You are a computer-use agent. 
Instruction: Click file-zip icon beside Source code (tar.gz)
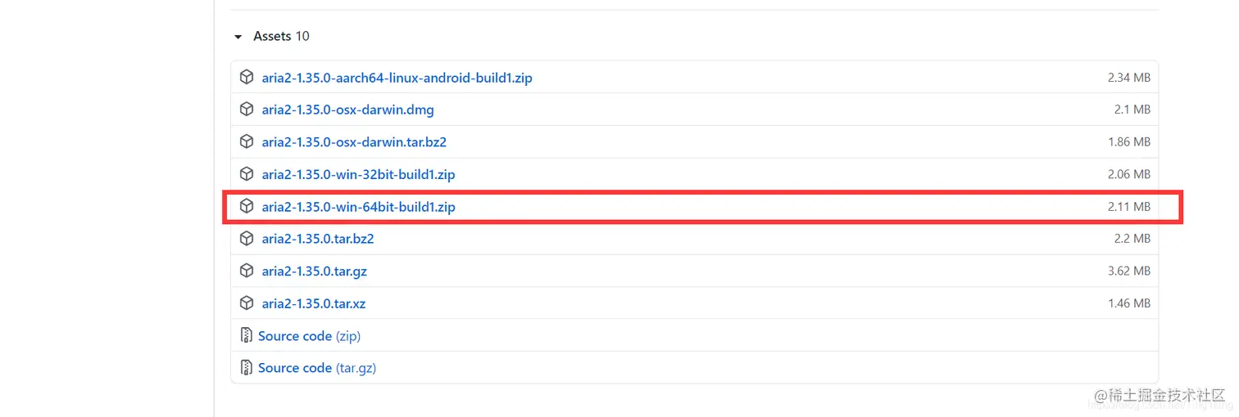[246, 367]
